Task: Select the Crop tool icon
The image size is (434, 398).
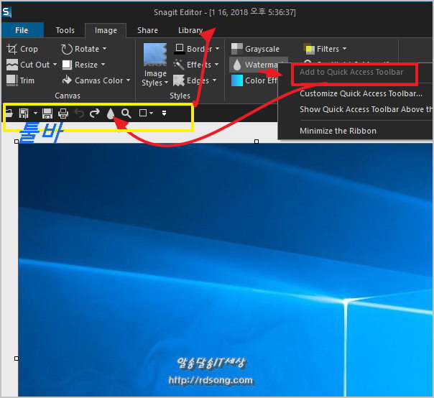Action: coord(11,49)
